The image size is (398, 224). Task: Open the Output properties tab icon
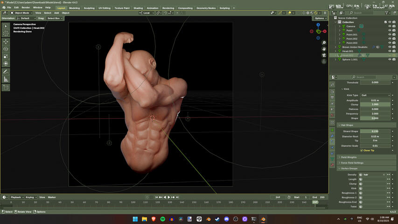332,98
